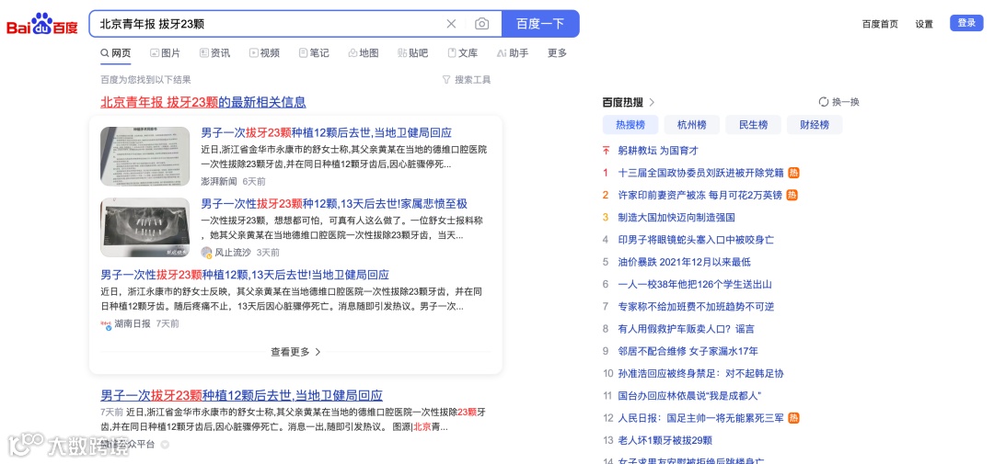This screenshot has height=464, width=994.
Task: Click pinned arrow icon before 躬耕教坛
Action: 606,151
